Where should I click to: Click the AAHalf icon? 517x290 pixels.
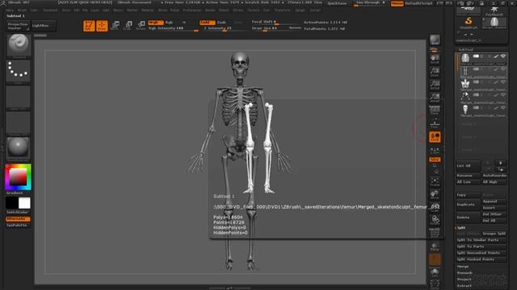[x=435, y=98]
